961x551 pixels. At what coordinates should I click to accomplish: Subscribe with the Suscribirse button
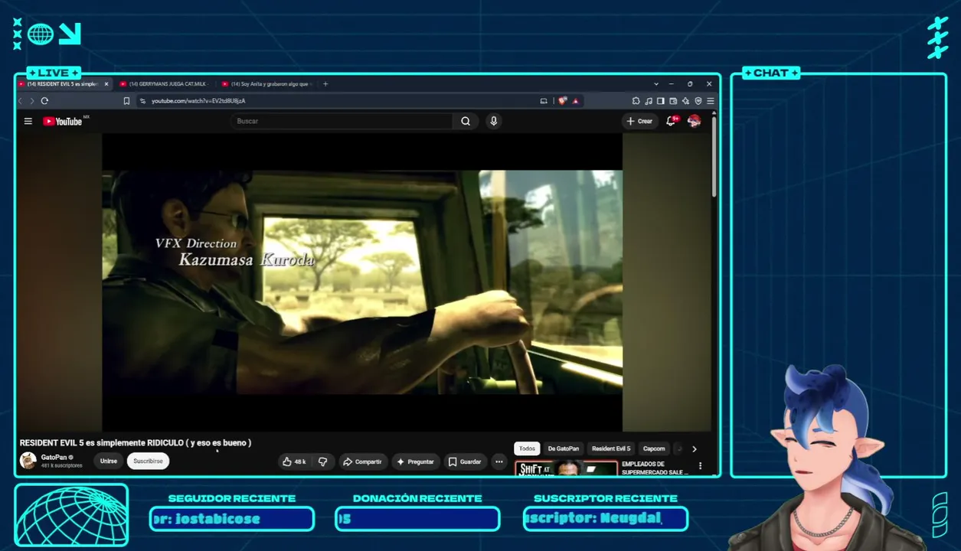point(148,461)
